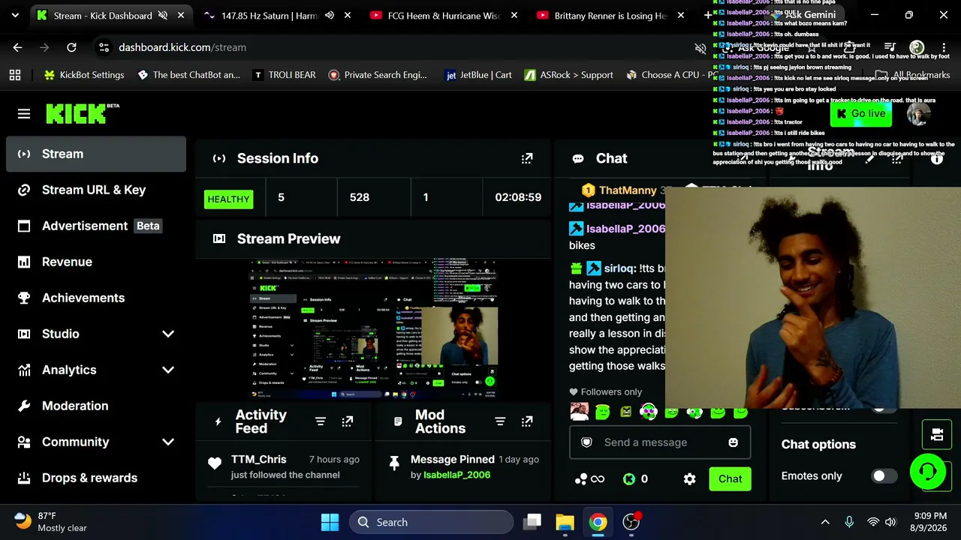Screen dimensions: 961x540
Task: Focus the Send a message field
Action: coord(660,442)
